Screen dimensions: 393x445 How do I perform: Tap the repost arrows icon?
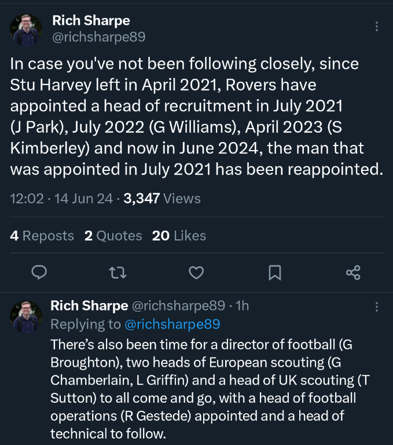point(117,272)
